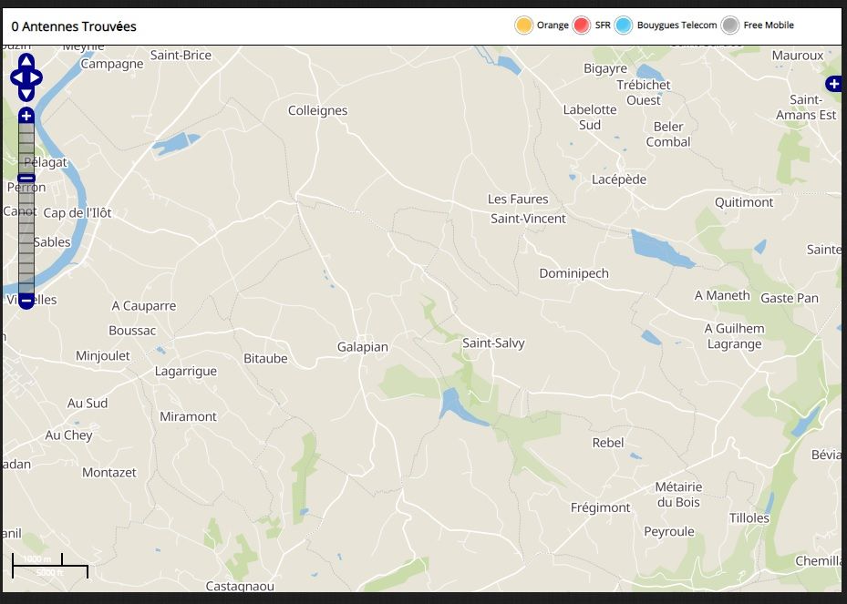
Task: Click the zoom slider handle
Action: coord(26,179)
